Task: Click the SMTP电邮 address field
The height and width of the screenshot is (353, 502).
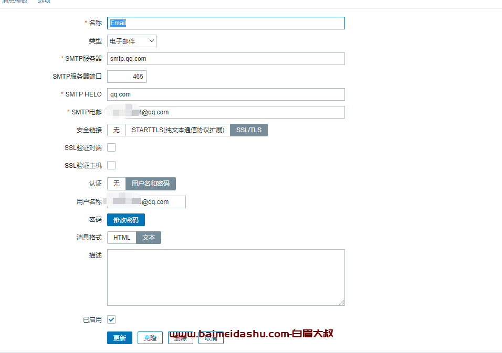Action: click(x=226, y=112)
